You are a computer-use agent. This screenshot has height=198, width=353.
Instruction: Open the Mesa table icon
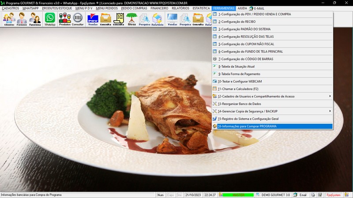(131, 19)
